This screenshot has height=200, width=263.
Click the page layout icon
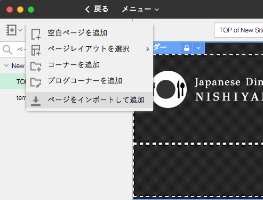[36, 50]
